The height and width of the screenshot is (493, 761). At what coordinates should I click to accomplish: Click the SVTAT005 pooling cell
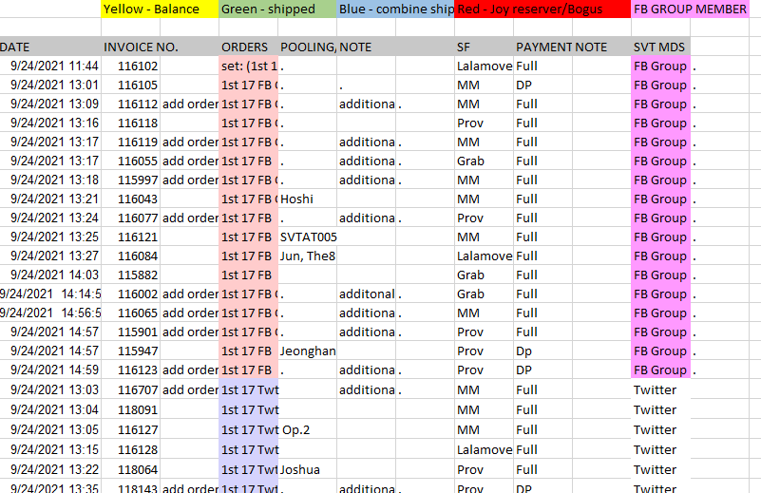307,237
